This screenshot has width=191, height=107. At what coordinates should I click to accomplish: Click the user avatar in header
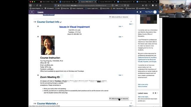pyautogui.click(x=155, y=12)
